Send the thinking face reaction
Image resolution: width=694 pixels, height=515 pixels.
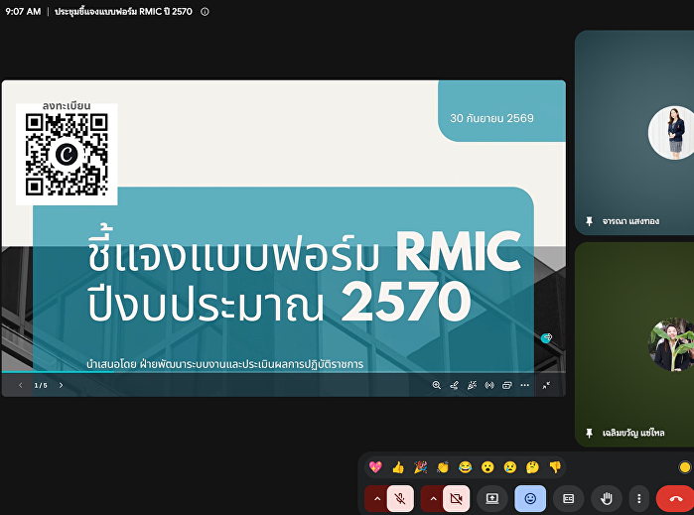pos(532,467)
